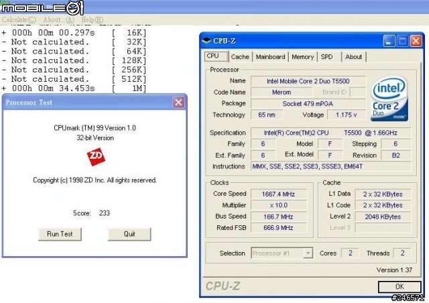The width and height of the screenshot is (429, 303).
Task: Switch to the Mainboard tab in CPU-Z
Action: (270, 57)
